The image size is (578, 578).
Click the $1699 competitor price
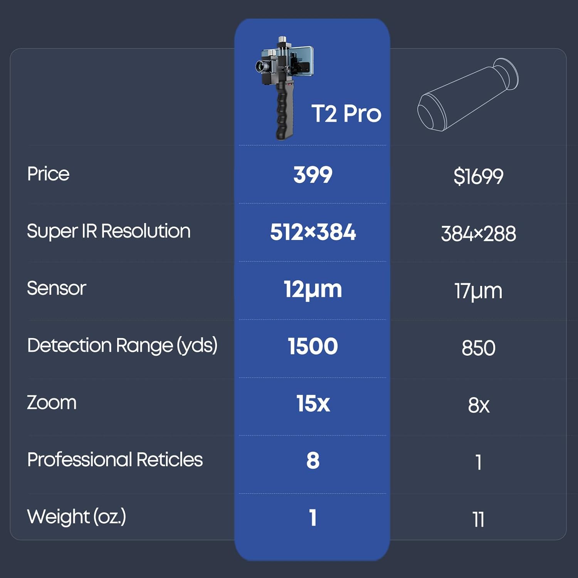click(478, 176)
